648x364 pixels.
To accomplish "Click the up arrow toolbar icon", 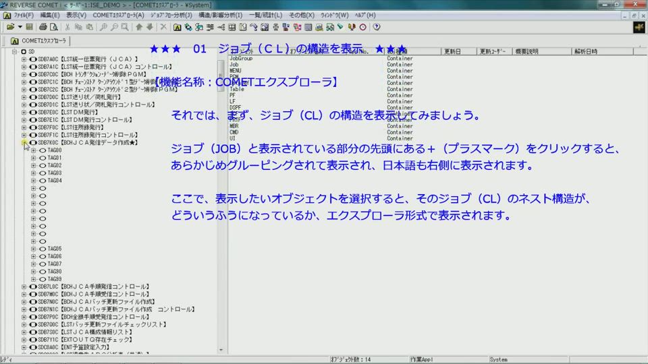I will [x=139, y=27].
